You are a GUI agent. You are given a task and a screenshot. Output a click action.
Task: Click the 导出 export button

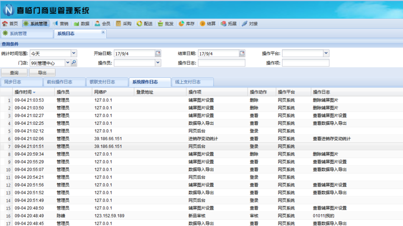point(42,73)
